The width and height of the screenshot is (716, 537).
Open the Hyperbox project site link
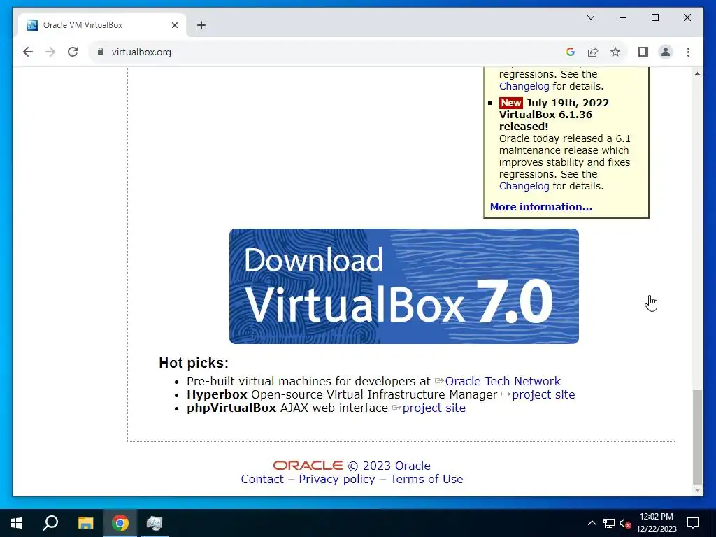click(543, 394)
